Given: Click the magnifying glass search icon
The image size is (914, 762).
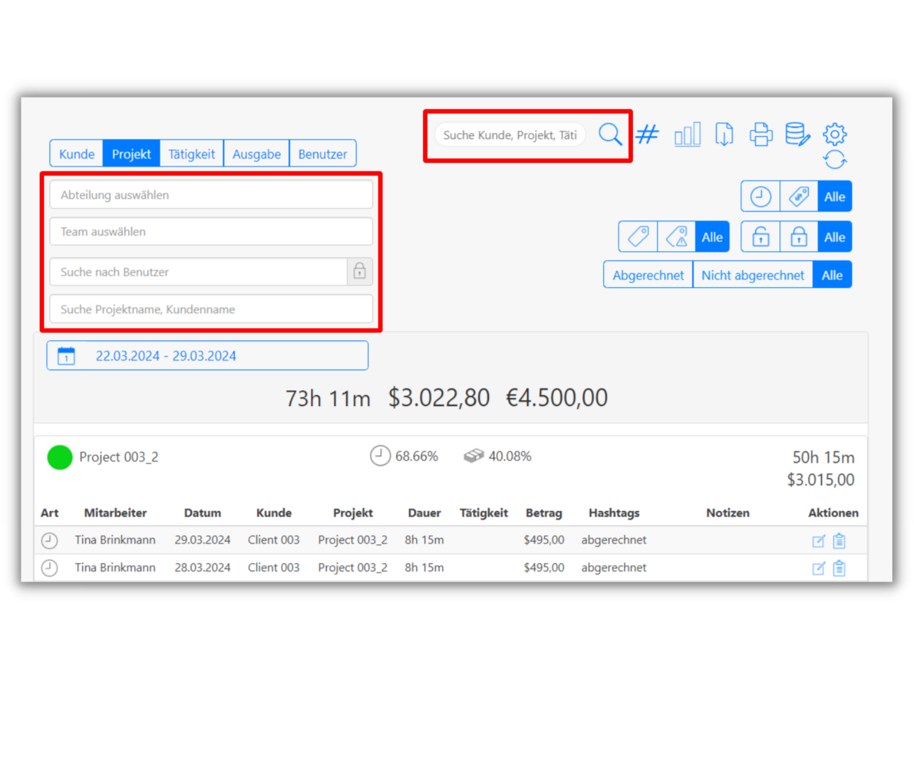Looking at the screenshot, I should 610,135.
